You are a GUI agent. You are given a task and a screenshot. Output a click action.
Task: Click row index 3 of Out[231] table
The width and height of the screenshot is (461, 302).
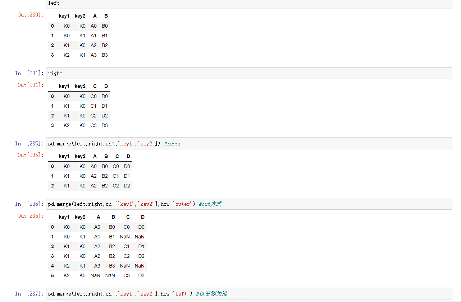point(53,125)
